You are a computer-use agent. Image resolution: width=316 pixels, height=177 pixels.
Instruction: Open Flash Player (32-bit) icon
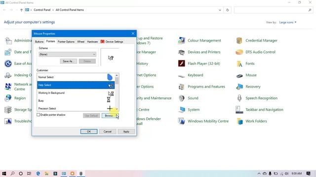[x=181, y=63]
